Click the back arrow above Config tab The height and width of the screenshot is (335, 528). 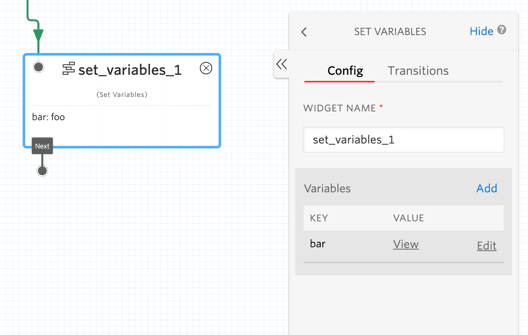coord(304,32)
